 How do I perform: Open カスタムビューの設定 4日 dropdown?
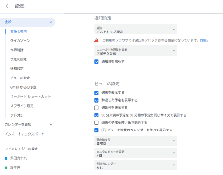[x=136, y=153]
